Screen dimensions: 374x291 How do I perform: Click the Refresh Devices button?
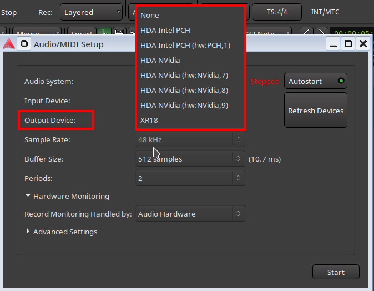(315, 111)
